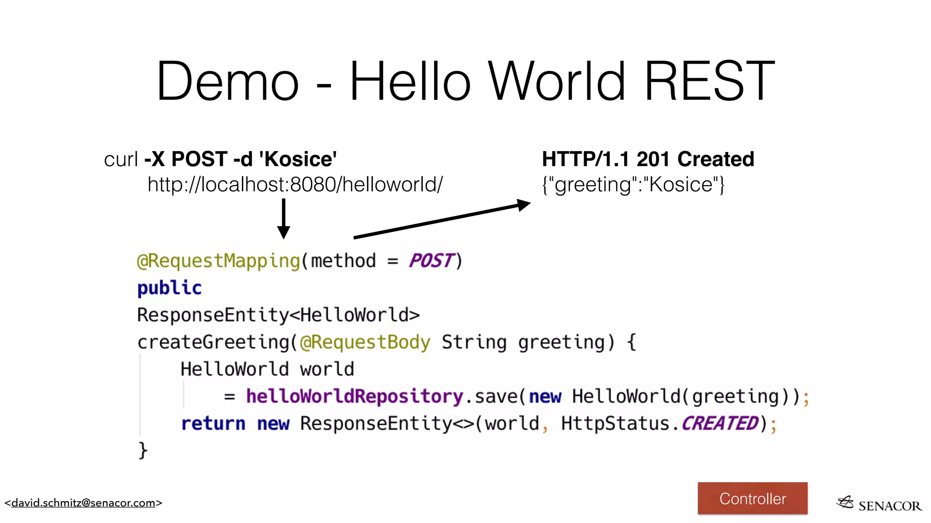
Task: Click the red Controller button
Action: click(752, 498)
